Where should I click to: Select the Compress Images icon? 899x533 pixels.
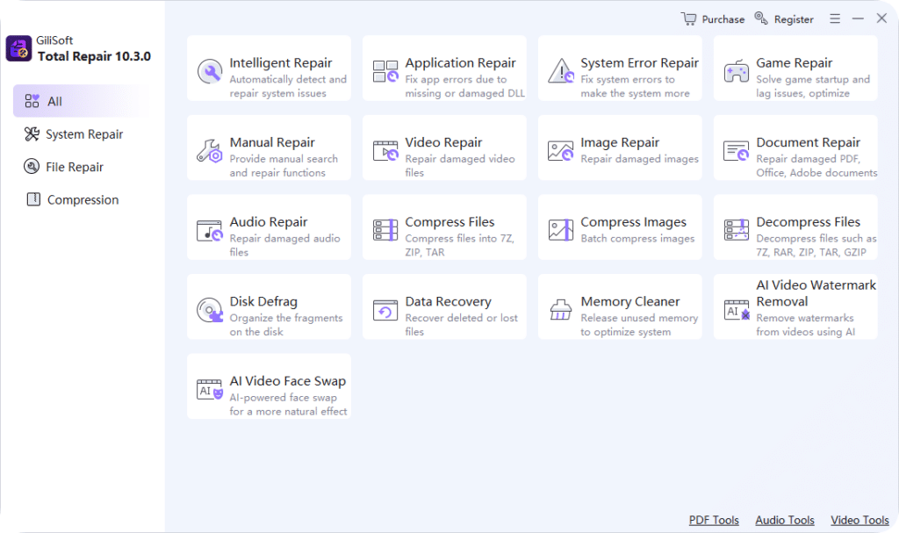[561, 230]
